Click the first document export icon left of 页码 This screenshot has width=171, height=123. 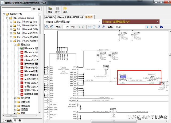tap(47, 27)
